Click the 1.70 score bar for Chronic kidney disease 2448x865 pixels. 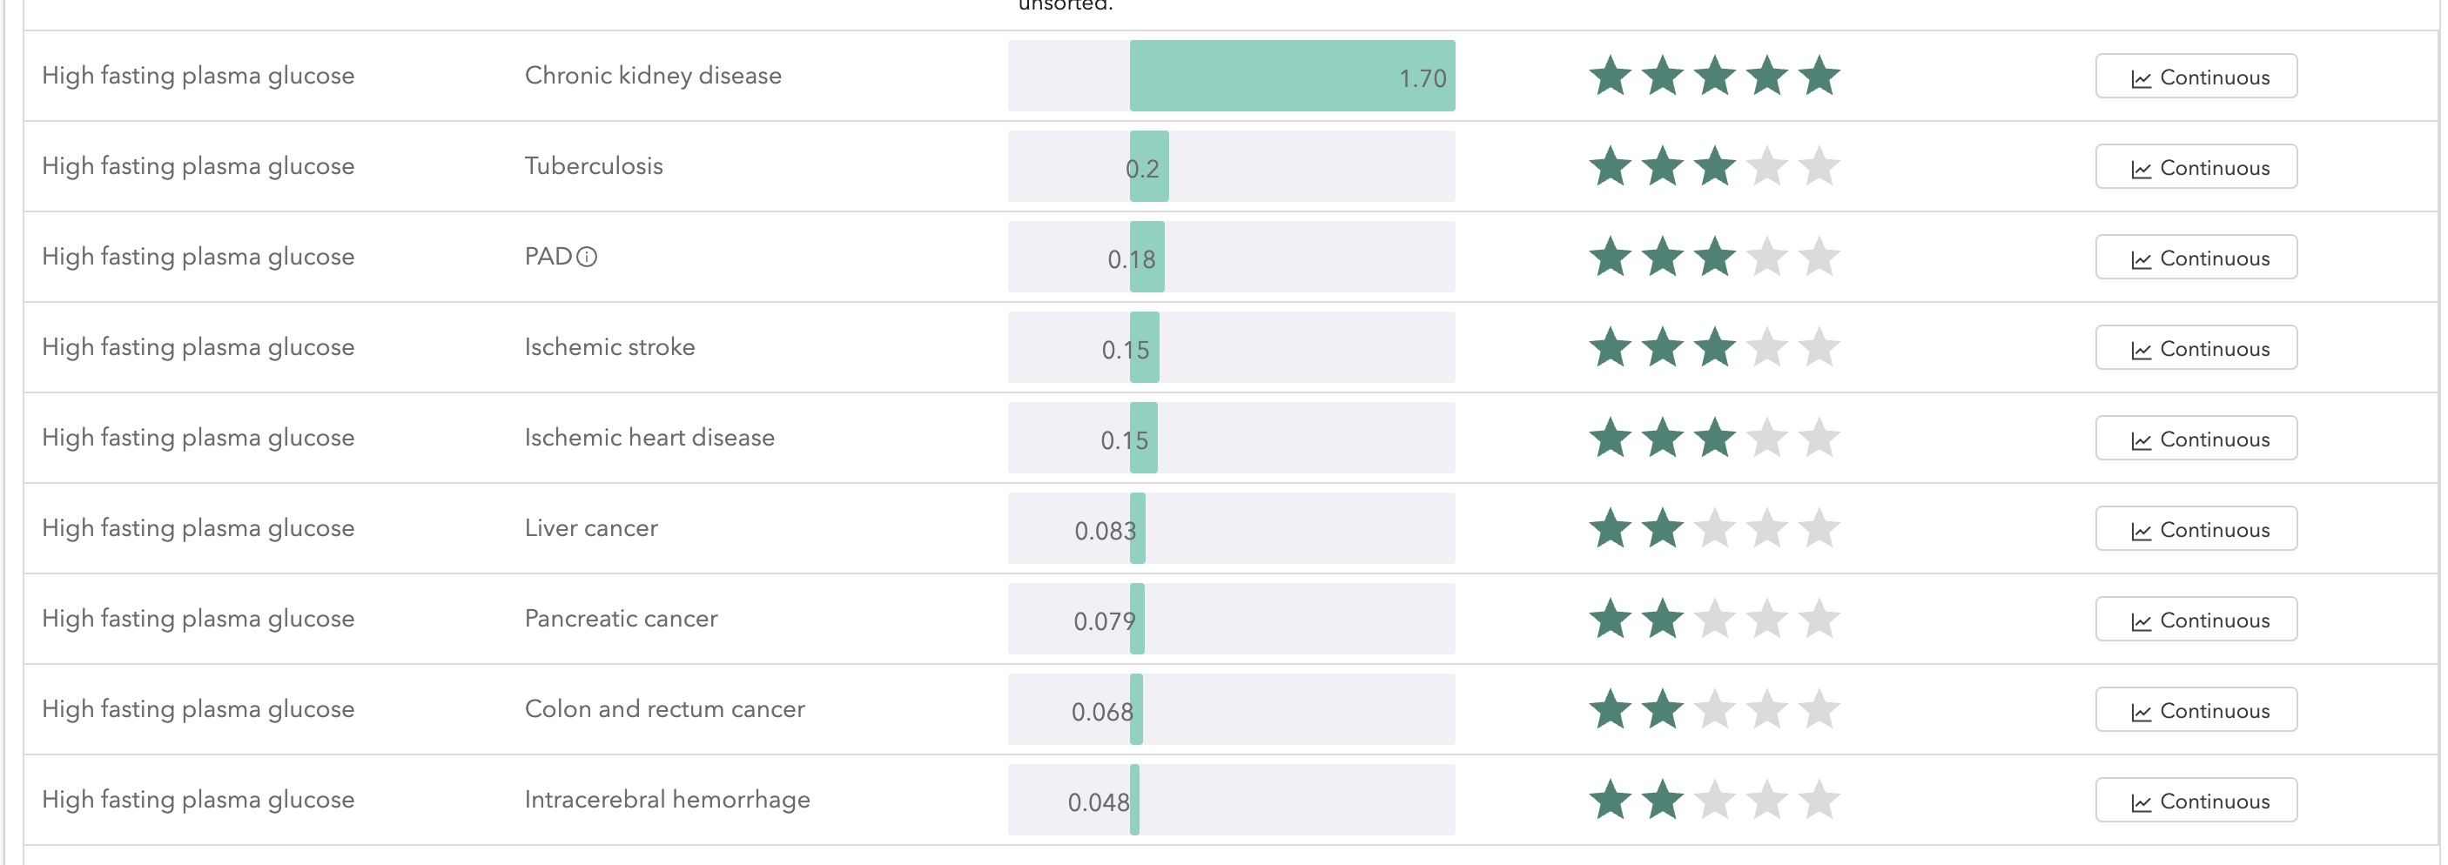[x=1231, y=76]
